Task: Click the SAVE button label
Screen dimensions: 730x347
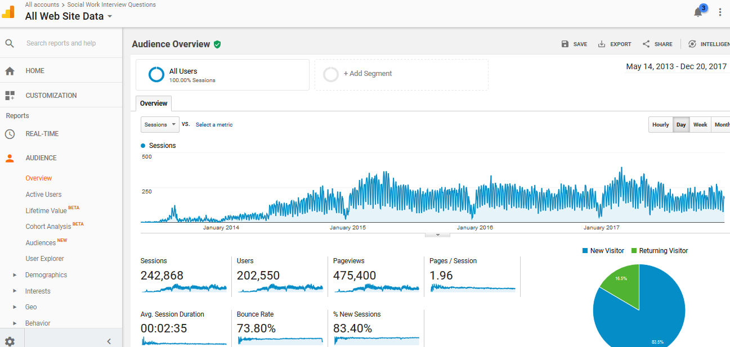Action: 580,44
